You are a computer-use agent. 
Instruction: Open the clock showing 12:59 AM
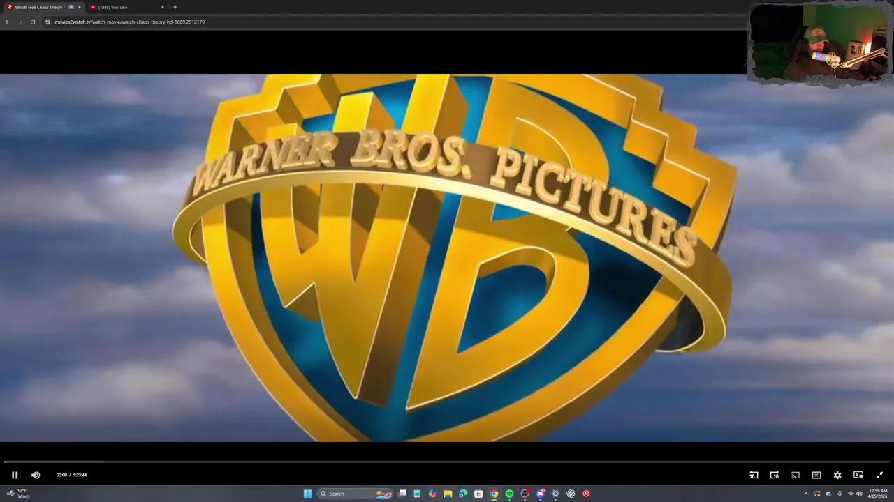pos(877,494)
